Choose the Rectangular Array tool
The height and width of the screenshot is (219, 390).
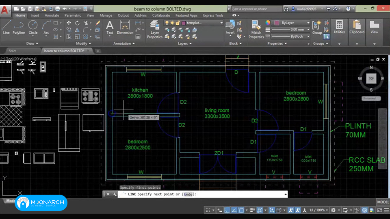click(x=86, y=37)
